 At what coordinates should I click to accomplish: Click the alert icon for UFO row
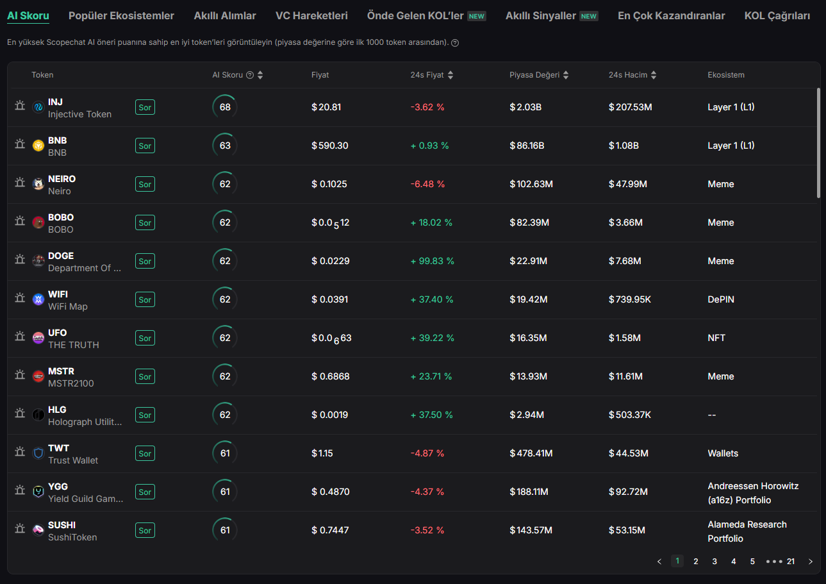click(x=20, y=337)
